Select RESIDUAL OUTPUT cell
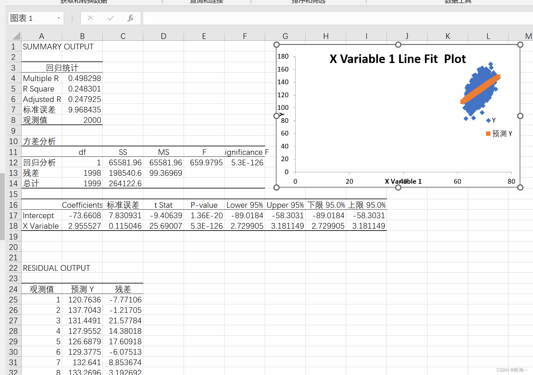533x375 pixels. (x=42, y=268)
